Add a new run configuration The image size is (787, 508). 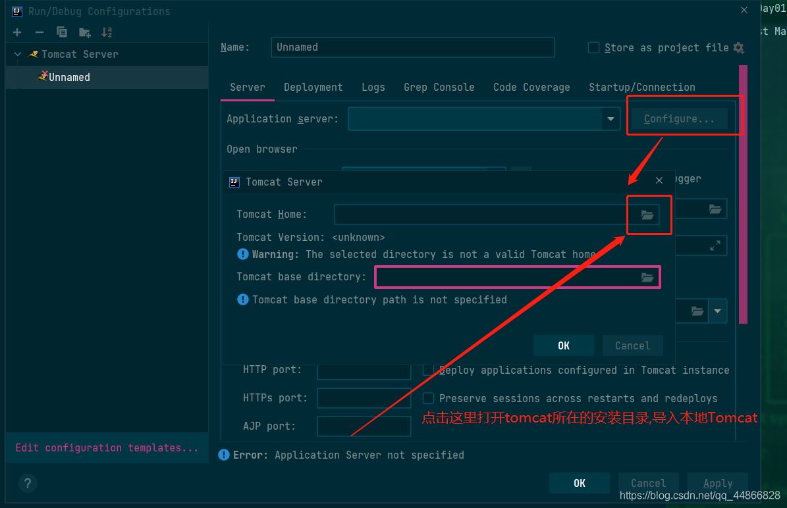(x=17, y=33)
